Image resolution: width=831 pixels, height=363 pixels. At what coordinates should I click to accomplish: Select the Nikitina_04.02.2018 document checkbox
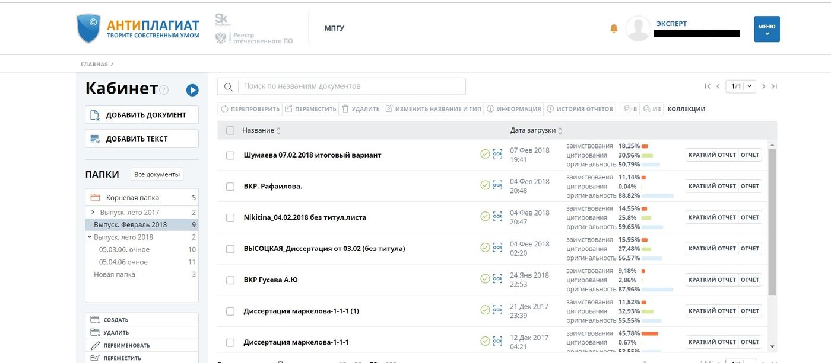[x=230, y=218]
